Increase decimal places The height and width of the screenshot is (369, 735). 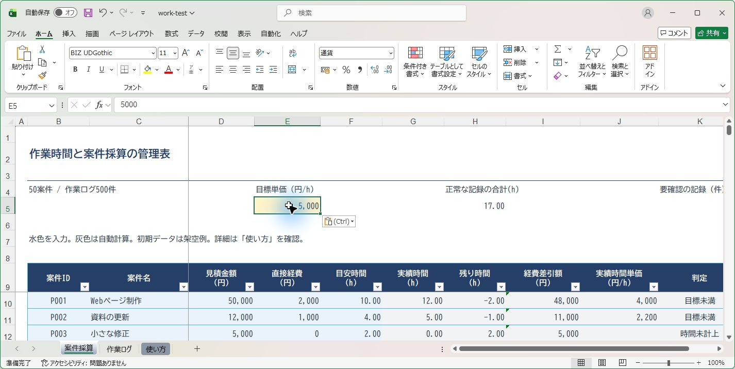(375, 70)
